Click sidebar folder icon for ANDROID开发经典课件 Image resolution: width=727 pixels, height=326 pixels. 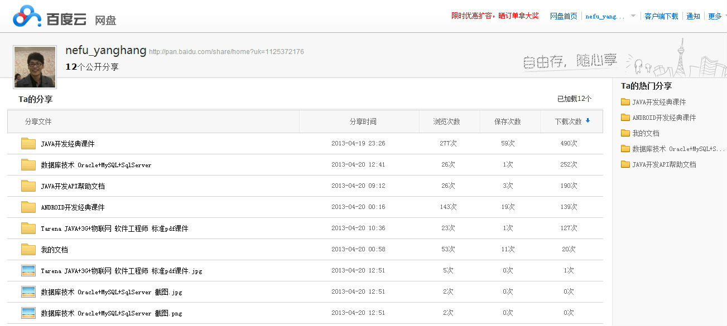pos(625,118)
